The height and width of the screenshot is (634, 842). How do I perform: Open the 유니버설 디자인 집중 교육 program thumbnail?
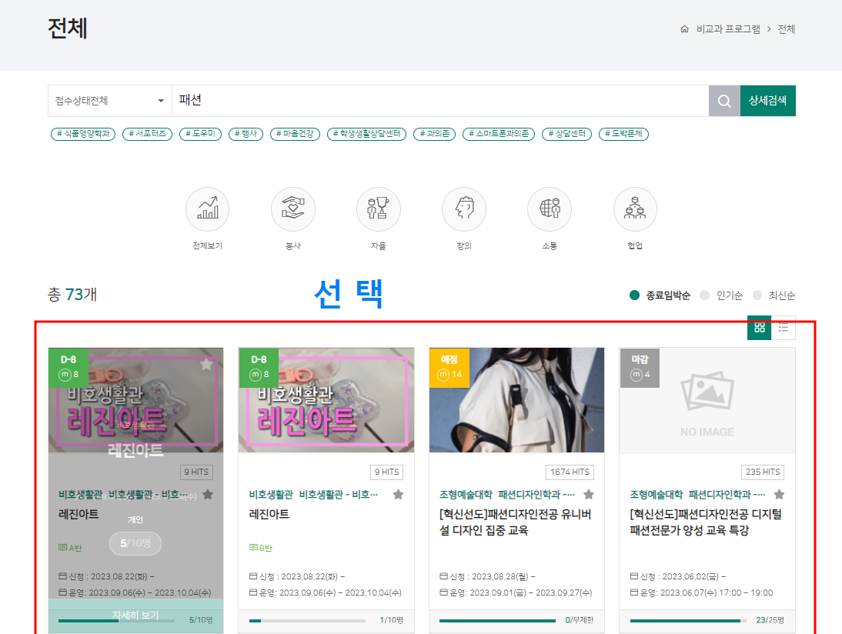click(x=516, y=400)
